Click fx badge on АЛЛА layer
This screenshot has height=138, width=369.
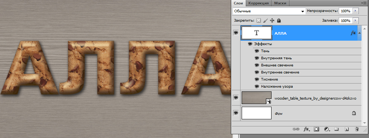click(x=353, y=33)
